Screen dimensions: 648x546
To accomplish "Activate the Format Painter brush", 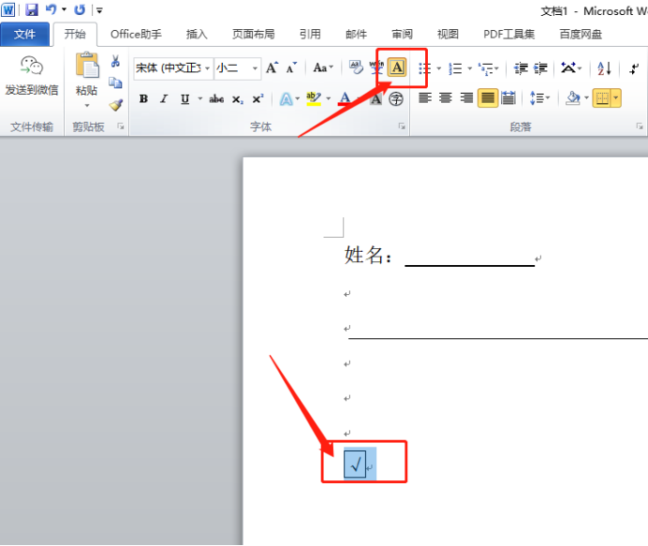I will (116, 105).
